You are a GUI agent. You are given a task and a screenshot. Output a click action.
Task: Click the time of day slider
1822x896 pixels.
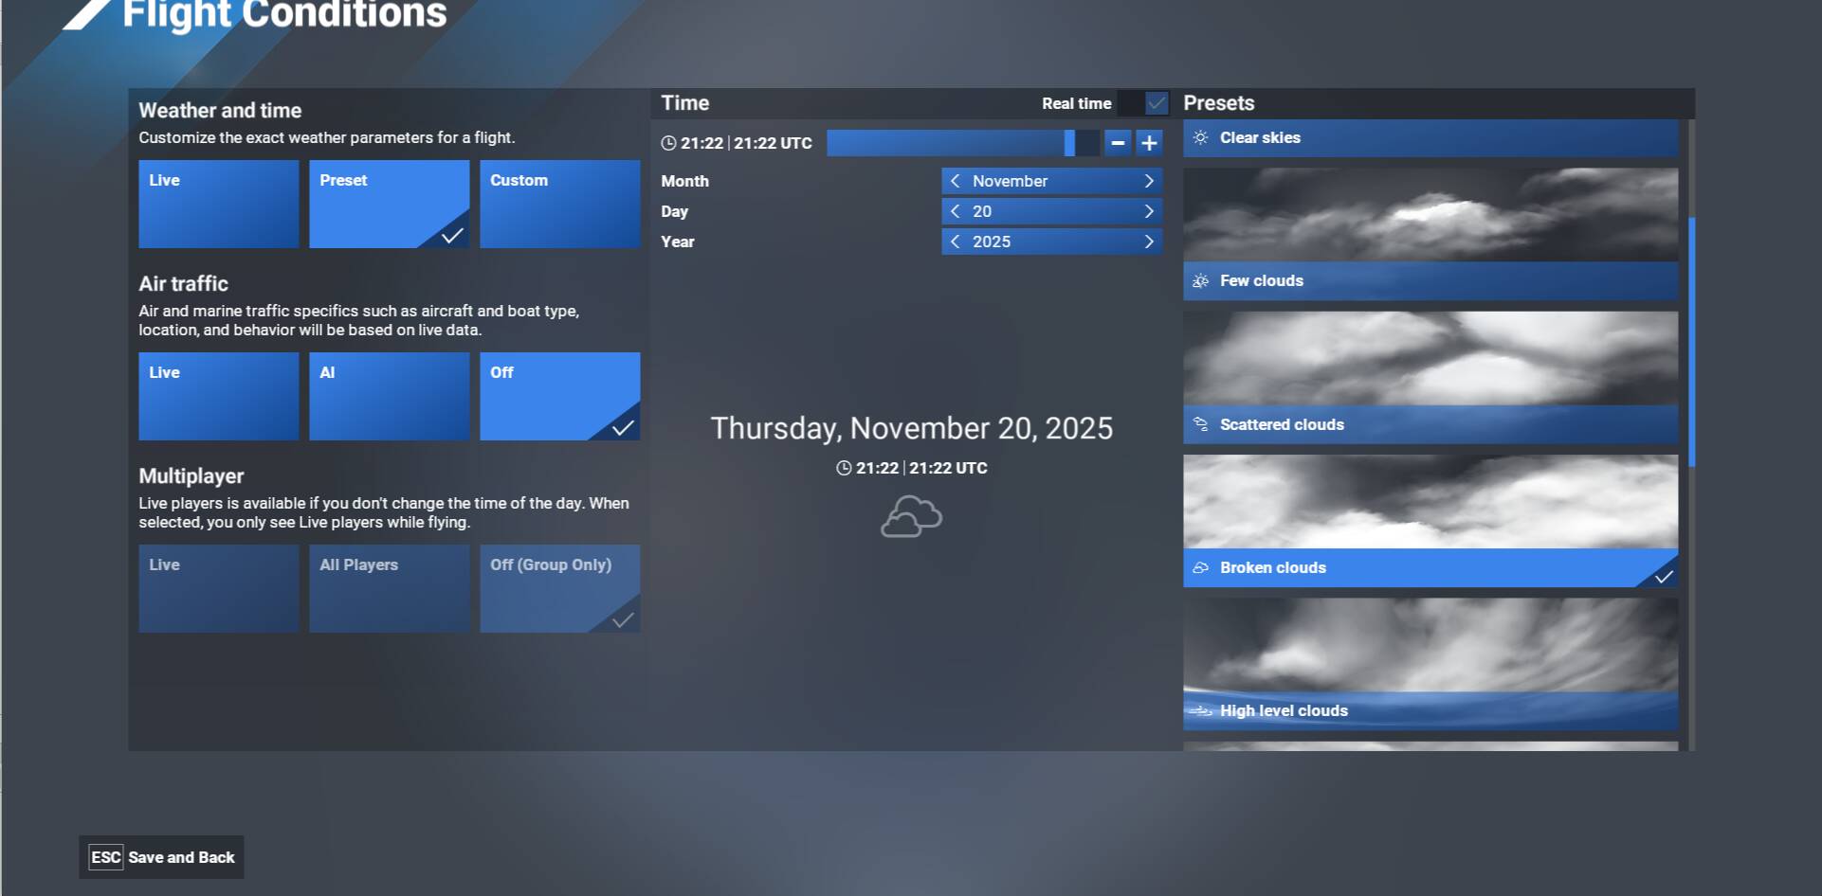click(x=963, y=143)
